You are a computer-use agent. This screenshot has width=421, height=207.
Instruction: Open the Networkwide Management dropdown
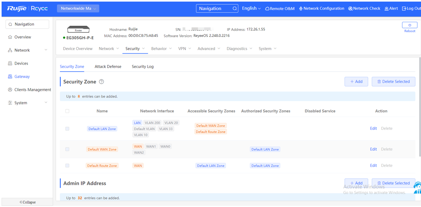coord(78,9)
